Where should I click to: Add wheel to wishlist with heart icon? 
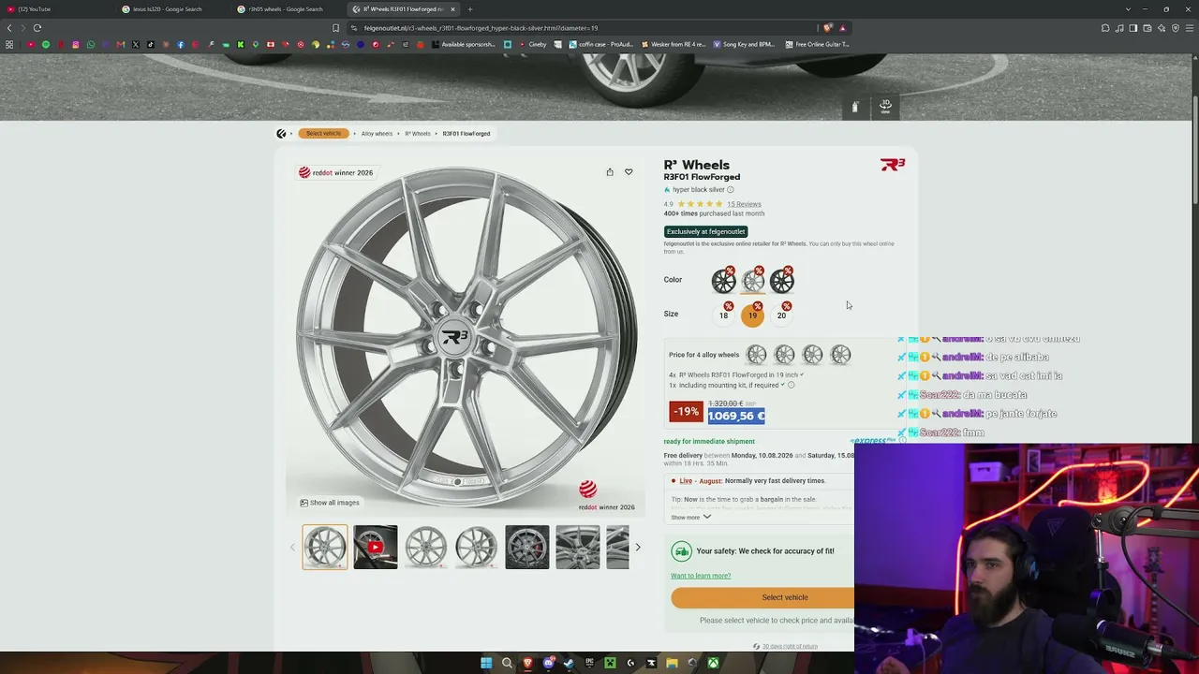point(629,172)
